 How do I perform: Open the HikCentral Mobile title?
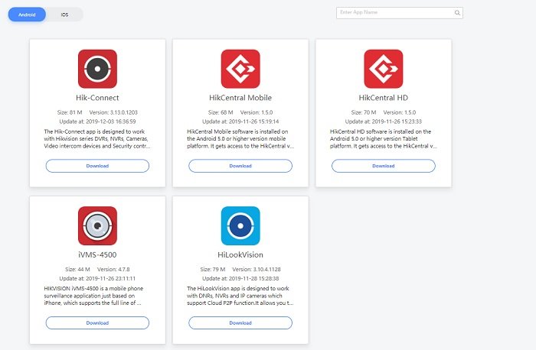[240, 98]
